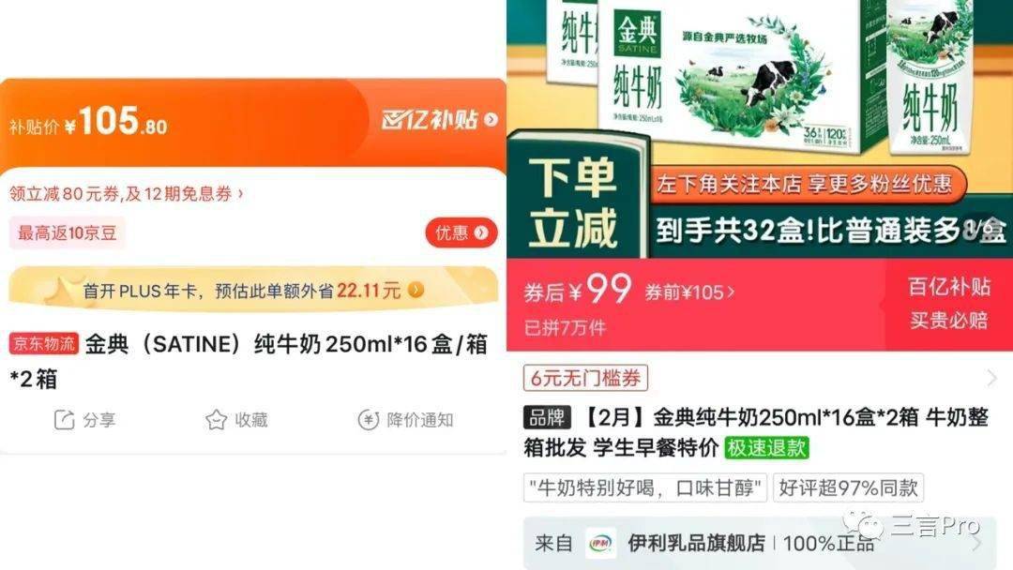Expand the coupon row right chevron

click(991, 378)
